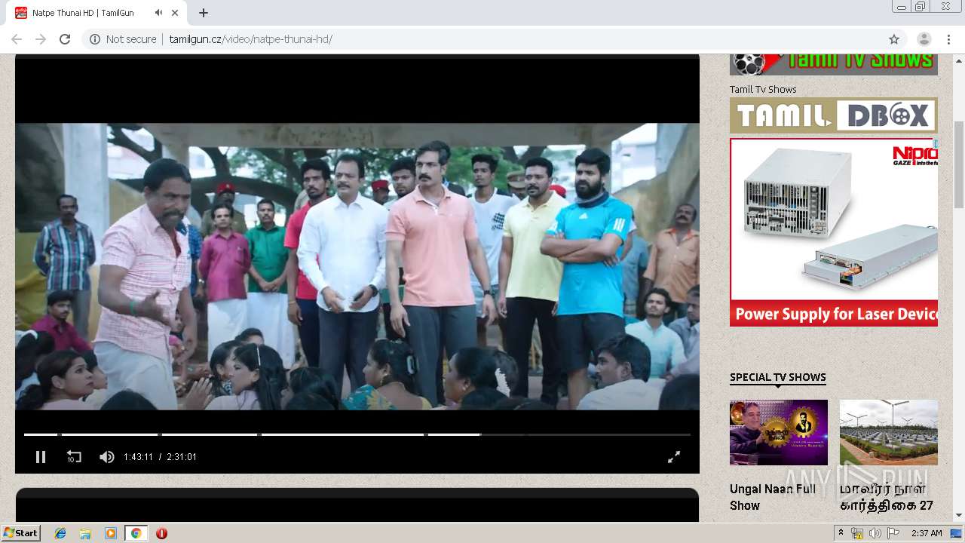The height and width of the screenshot is (543, 965).
Task: Mute the tab audio speaker icon
Action: point(159,13)
